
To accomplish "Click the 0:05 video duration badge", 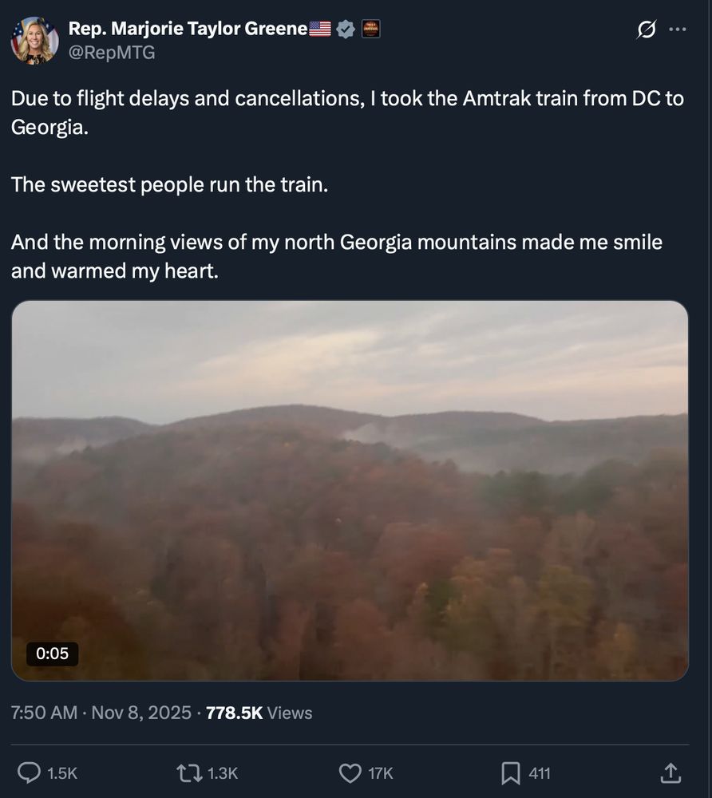I will (x=53, y=654).
